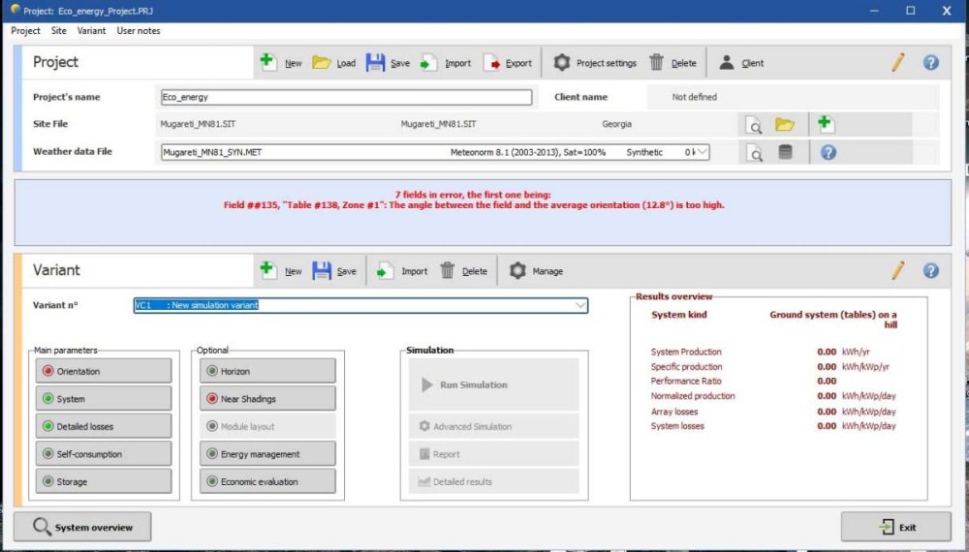Click the System overview button
The width and height of the screenshot is (969, 552).
pos(82,527)
